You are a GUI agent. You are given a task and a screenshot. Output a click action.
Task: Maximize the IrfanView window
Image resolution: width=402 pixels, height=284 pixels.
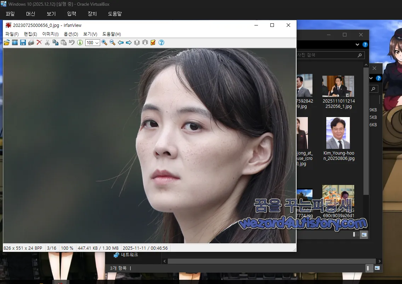click(x=272, y=25)
